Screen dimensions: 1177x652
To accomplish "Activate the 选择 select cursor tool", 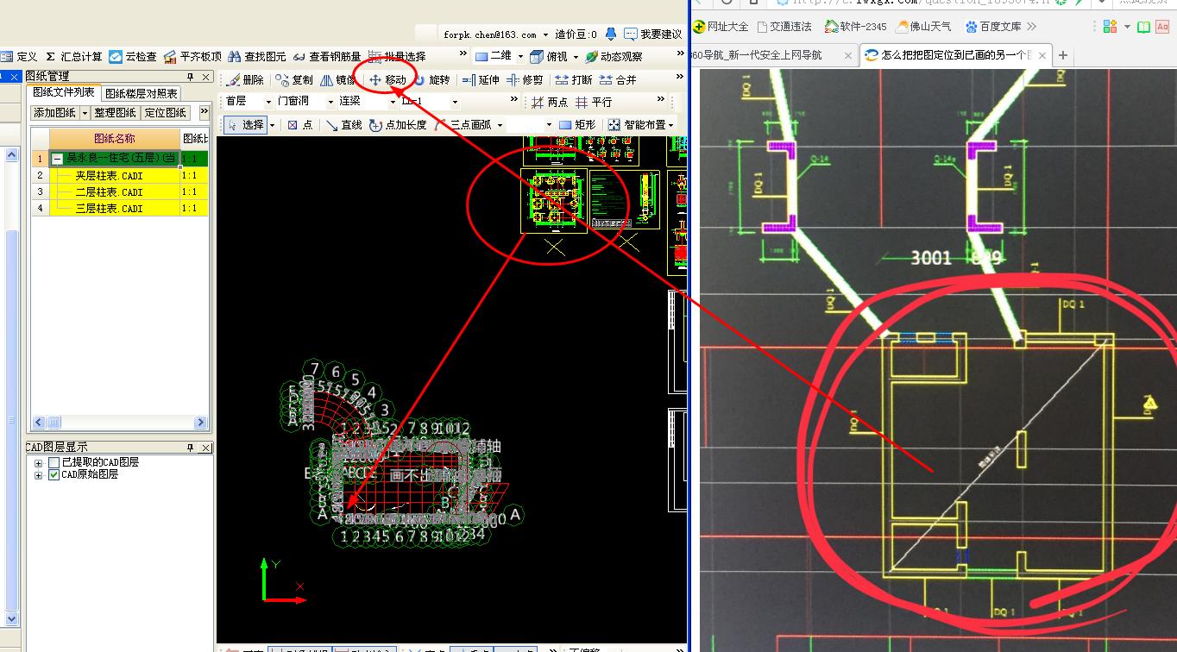I will point(245,125).
